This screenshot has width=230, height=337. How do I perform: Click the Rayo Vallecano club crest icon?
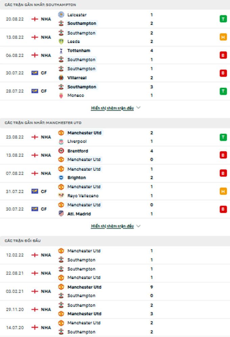click(x=61, y=196)
